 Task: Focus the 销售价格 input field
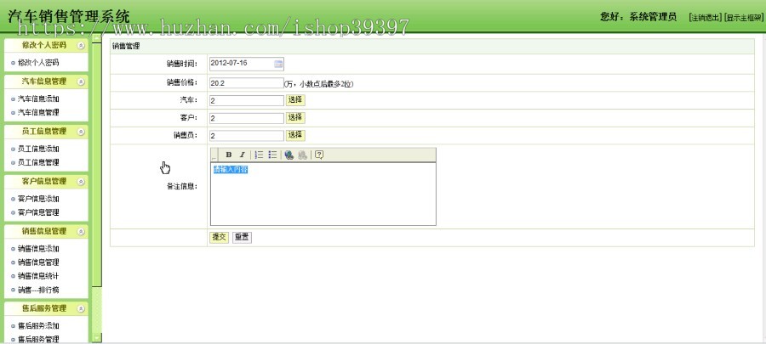point(247,83)
